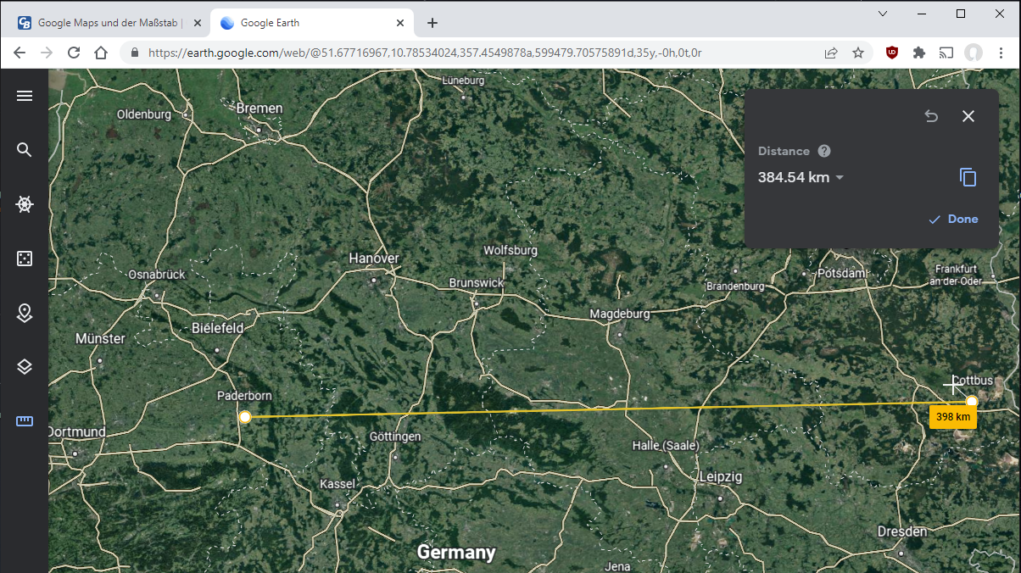Bookmark this page with star icon
This screenshot has width=1021, height=573.
click(858, 53)
